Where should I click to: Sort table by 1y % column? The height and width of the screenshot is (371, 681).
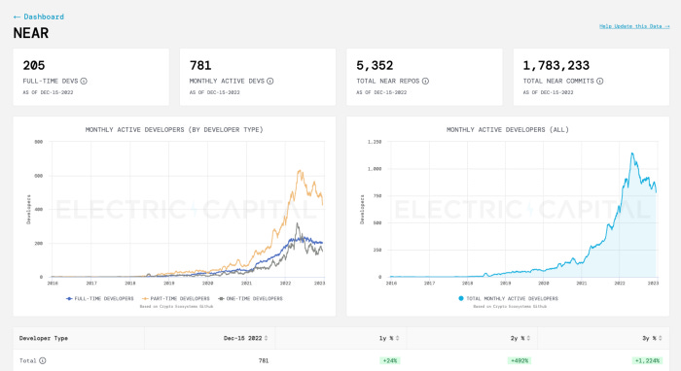pyautogui.click(x=389, y=338)
